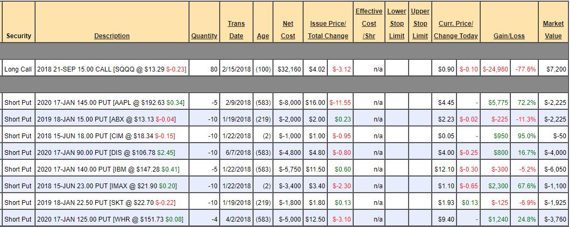Click the Effective Cost/Shr header
Viewport: 570px width, 227px height.
click(369, 23)
